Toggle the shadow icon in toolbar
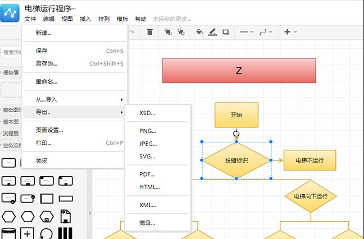This screenshot has width=364, height=239. [x=226, y=32]
